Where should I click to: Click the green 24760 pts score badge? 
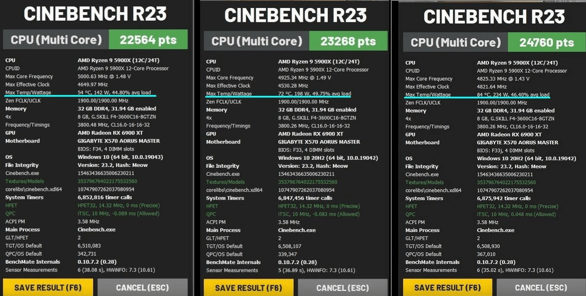(546, 42)
